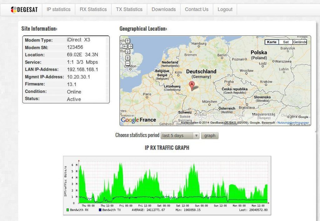Click the blue Bandwith TX legend swatch
Image resolution: width=320 pixels, height=221 pixels.
click(100, 210)
